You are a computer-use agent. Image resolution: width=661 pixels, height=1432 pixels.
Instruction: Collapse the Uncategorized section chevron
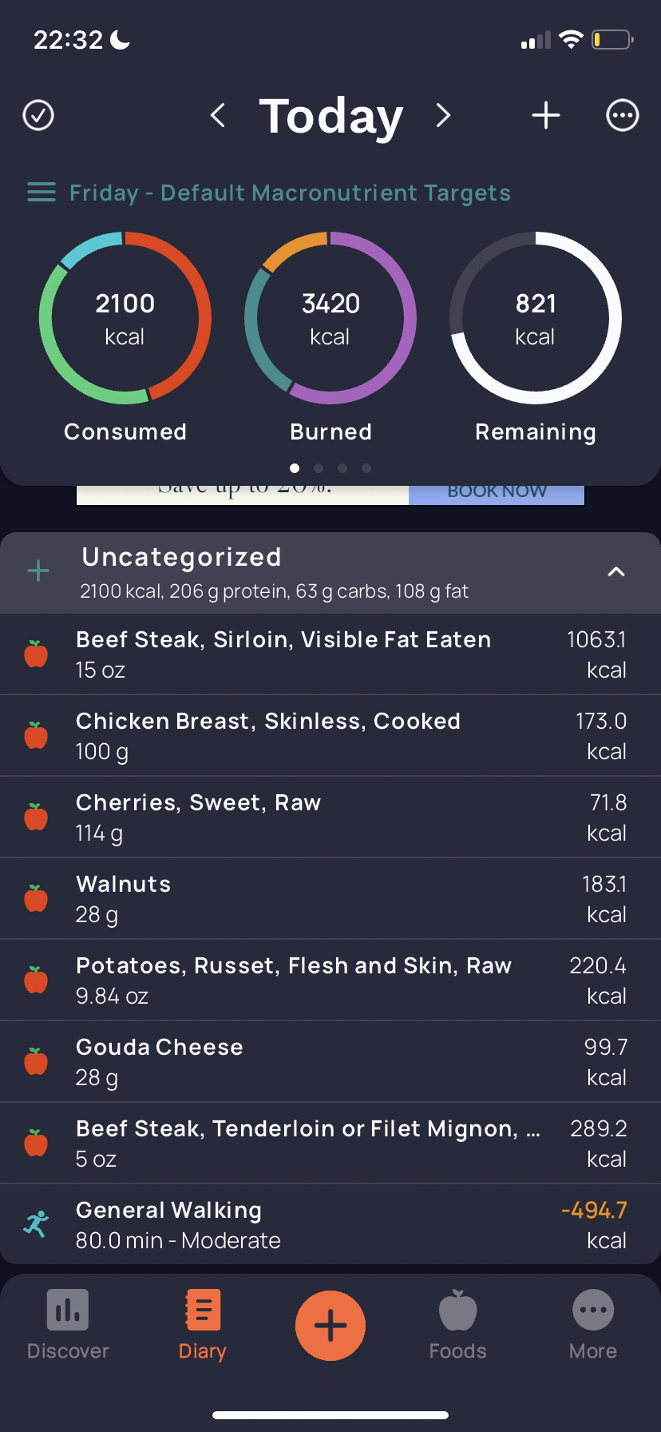coord(616,571)
